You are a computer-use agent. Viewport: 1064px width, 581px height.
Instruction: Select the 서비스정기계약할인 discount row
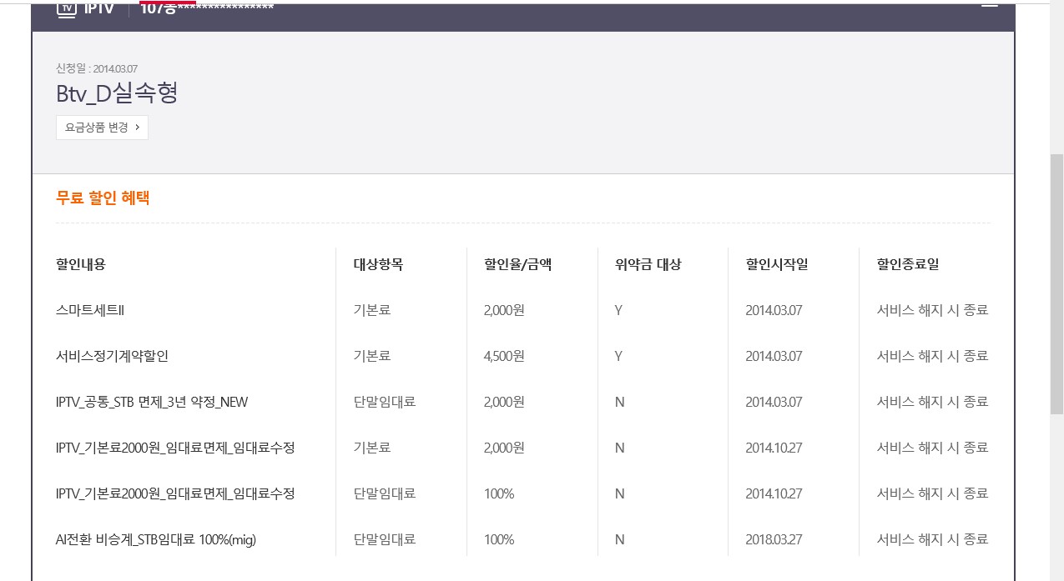[x=112, y=356]
